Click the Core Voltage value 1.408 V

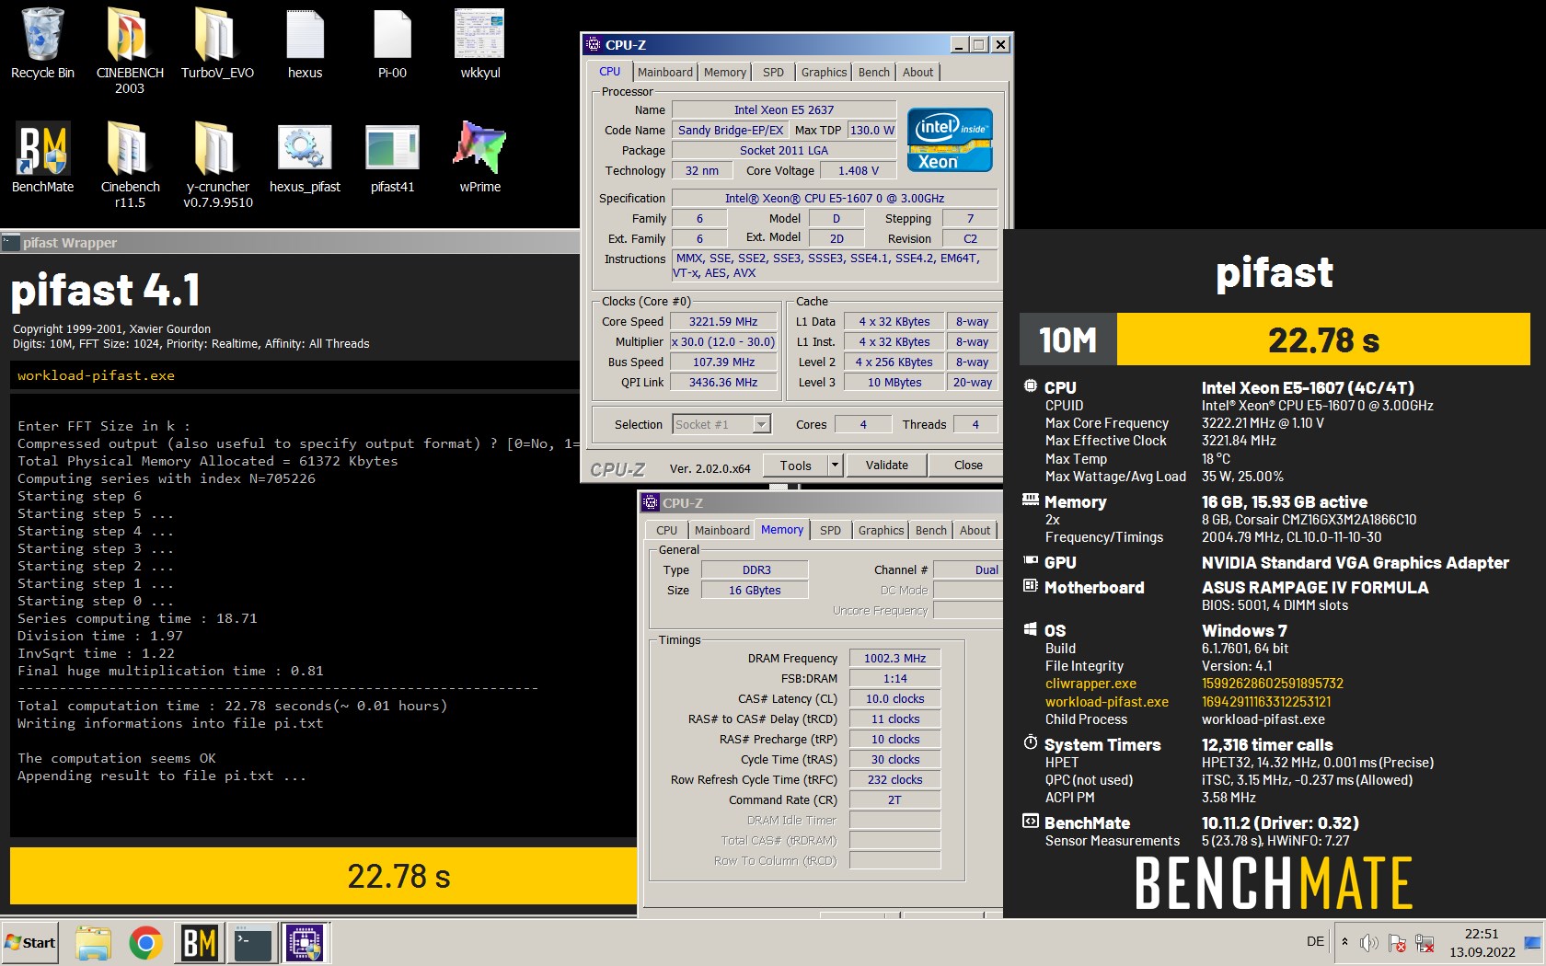click(858, 170)
